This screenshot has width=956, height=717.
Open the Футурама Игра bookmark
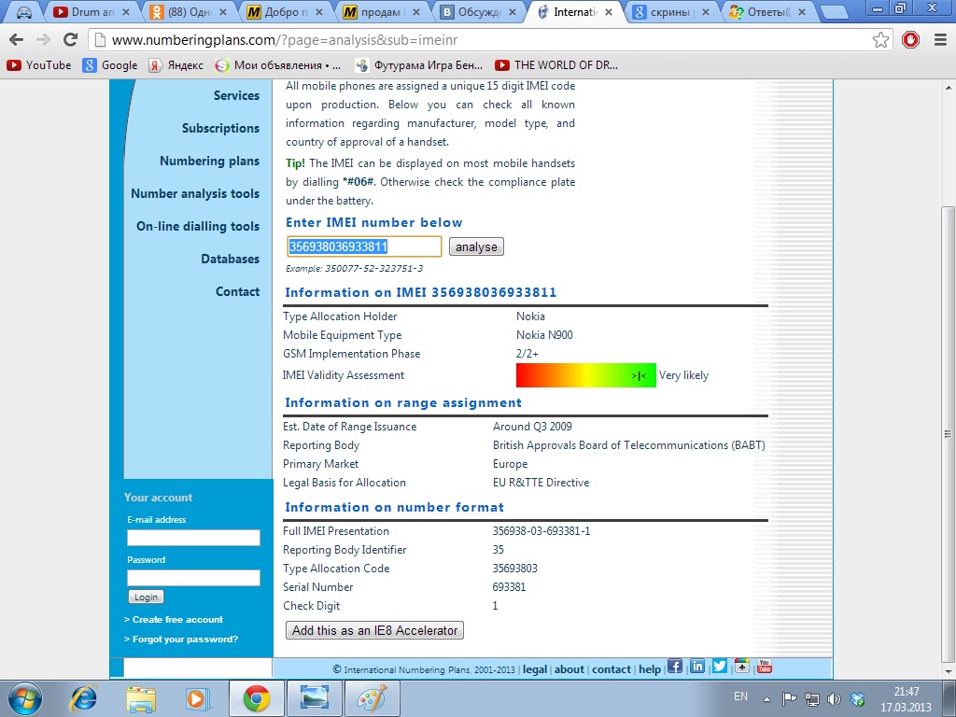pyautogui.click(x=419, y=65)
